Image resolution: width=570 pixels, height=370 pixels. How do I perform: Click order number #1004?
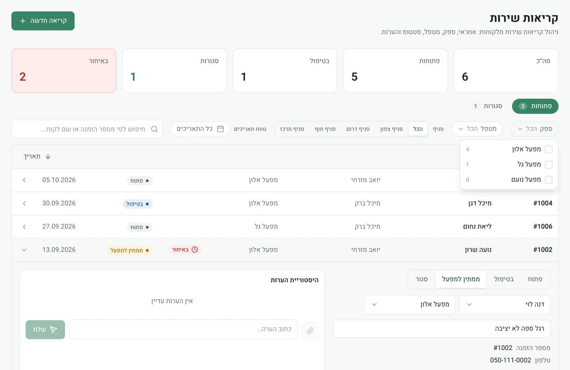543,203
